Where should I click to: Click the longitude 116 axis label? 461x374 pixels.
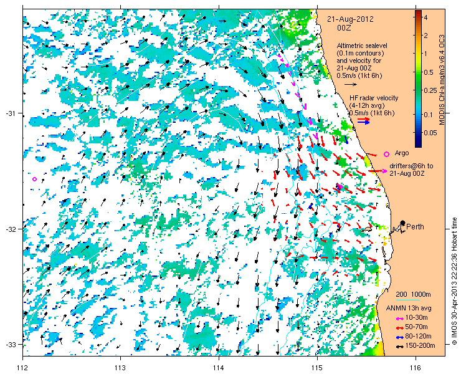pos(416,367)
